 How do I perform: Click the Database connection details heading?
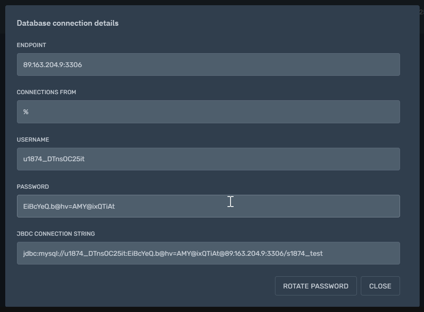pos(68,23)
